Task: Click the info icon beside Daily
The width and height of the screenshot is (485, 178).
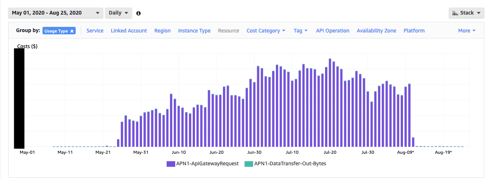Action: (x=139, y=13)
